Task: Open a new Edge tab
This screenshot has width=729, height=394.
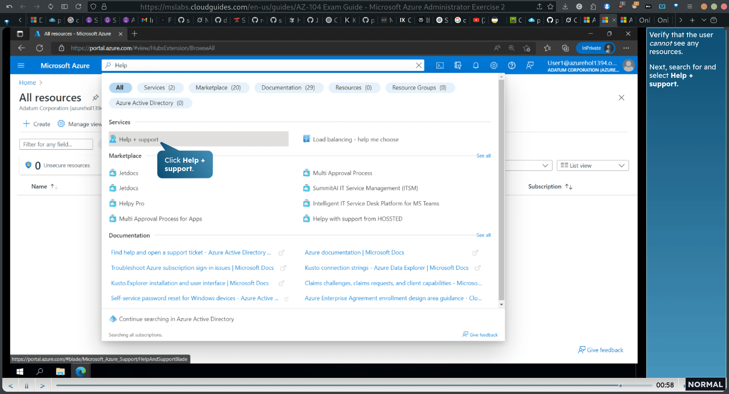Action: (x=134, y=34)
